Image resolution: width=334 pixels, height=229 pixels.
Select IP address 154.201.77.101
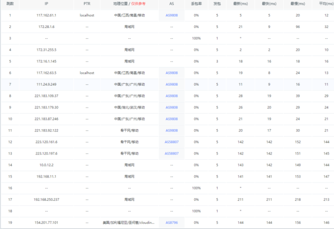pyautogui.click(x=46, y=222)
